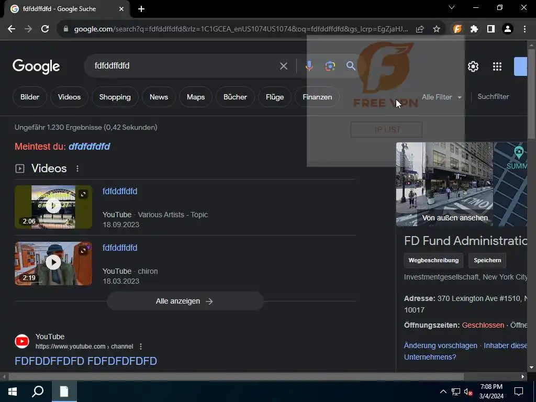Click the address bar URL
The height and width of the screenshot is (402, 536).
click(x=241, y=29)
